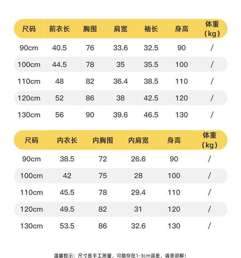Select the 内胸围 header cell
Screen dimensions: 241x258
[x=103, y=140]
